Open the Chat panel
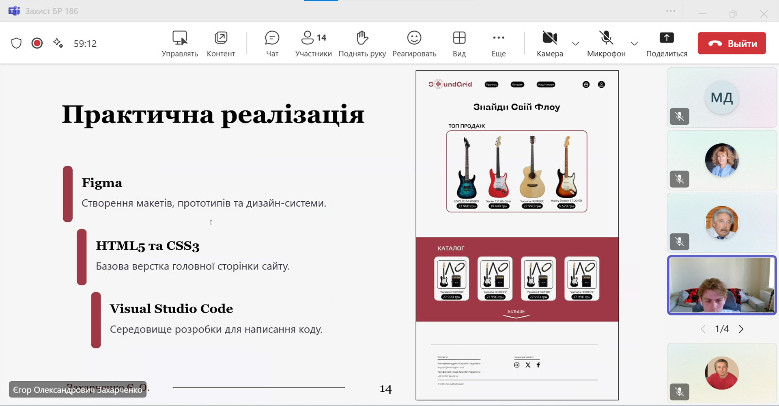This screenshot has height=406, width=779. click(272, 43)
